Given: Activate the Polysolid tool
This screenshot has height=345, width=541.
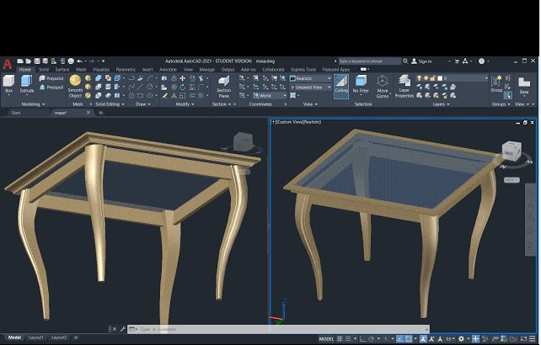Looking at the screenshot, I should click(x=51, y=78).
